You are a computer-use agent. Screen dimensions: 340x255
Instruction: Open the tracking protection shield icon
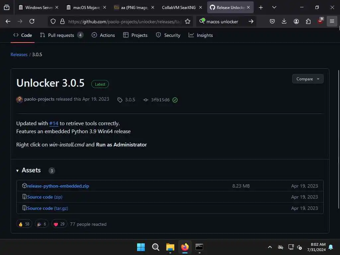pyautogui.click(x=53, y=22)
